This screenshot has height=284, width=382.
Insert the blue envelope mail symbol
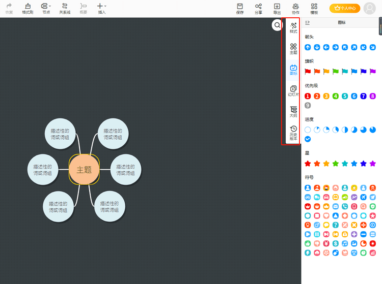336,206
